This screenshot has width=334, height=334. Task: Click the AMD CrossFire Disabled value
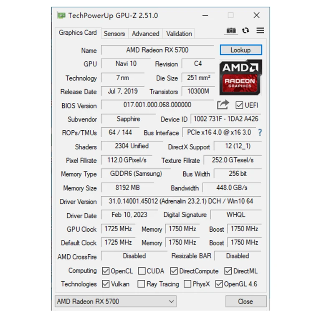(134, 256)
